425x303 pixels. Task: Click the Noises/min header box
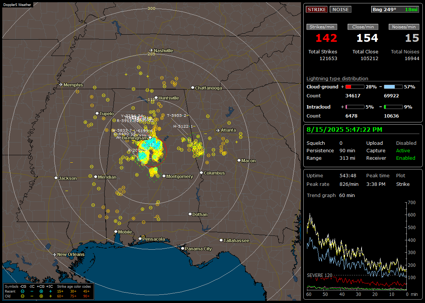click(404, 27)
